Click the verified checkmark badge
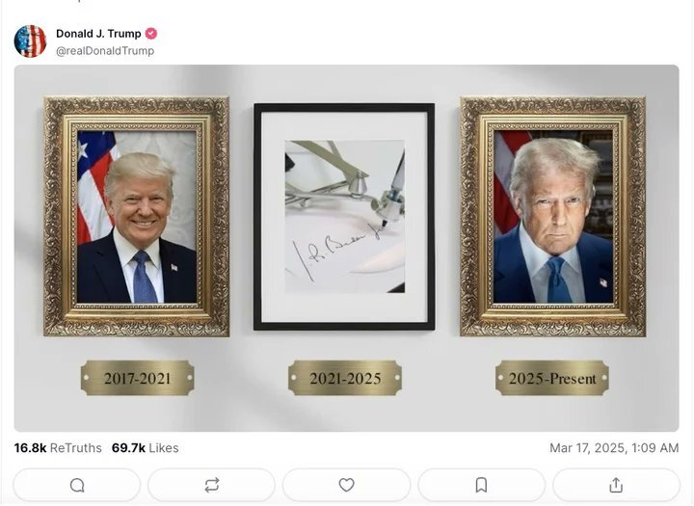Viewport: 694px width, 506px height. click(151, 33)
